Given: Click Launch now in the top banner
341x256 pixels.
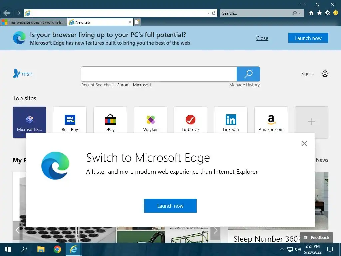Looking at the screenshot, I should click(x=308, y=38).
